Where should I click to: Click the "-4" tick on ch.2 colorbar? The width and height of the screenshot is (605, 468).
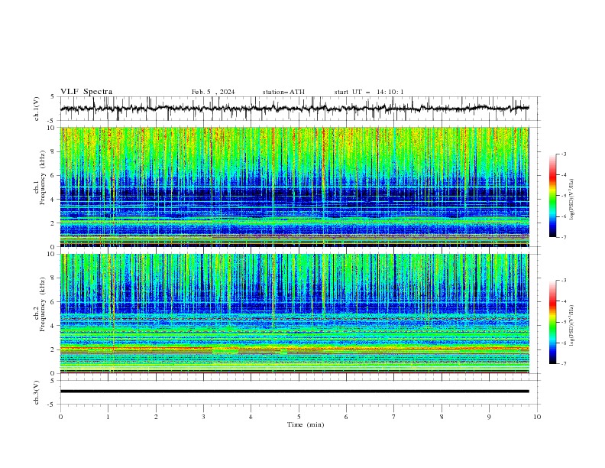click(563, 301)
